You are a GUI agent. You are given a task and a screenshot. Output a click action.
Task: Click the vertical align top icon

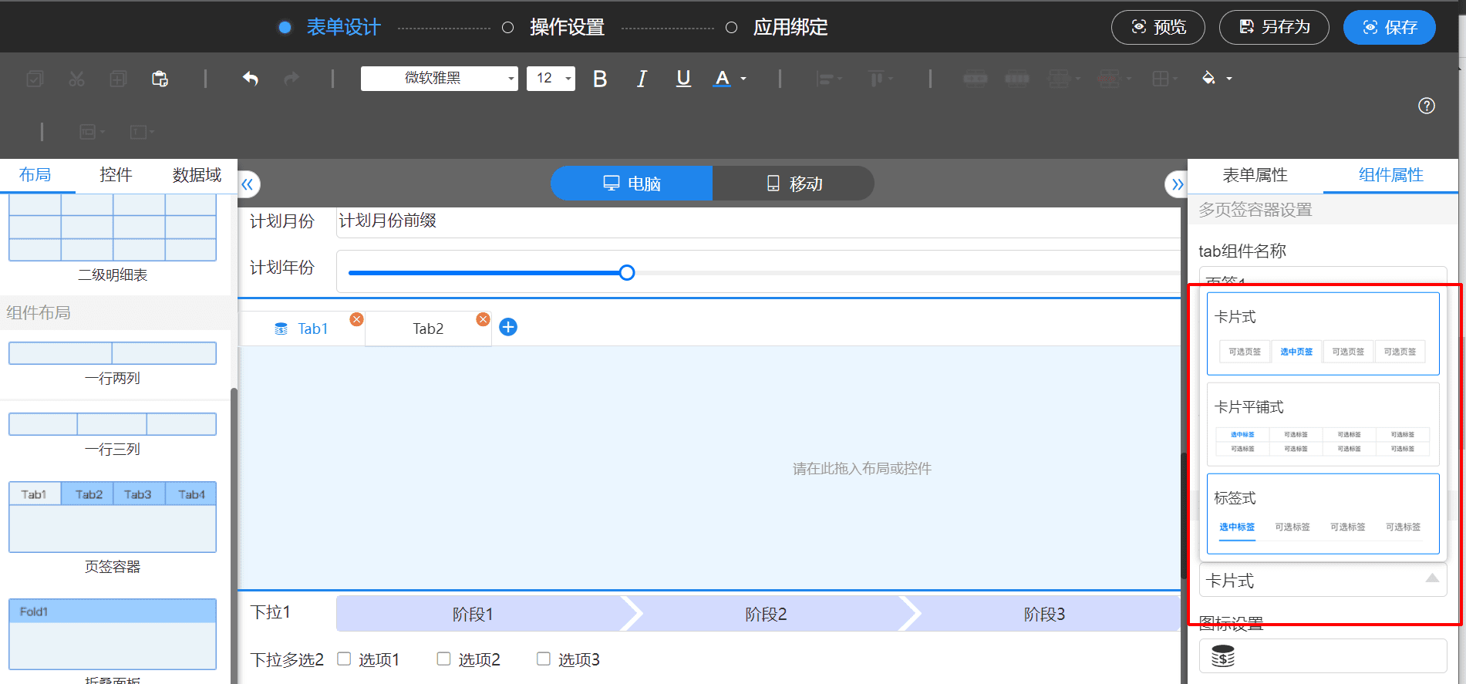876,79
